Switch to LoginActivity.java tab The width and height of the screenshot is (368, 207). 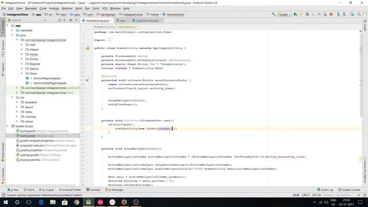(147, 21)
